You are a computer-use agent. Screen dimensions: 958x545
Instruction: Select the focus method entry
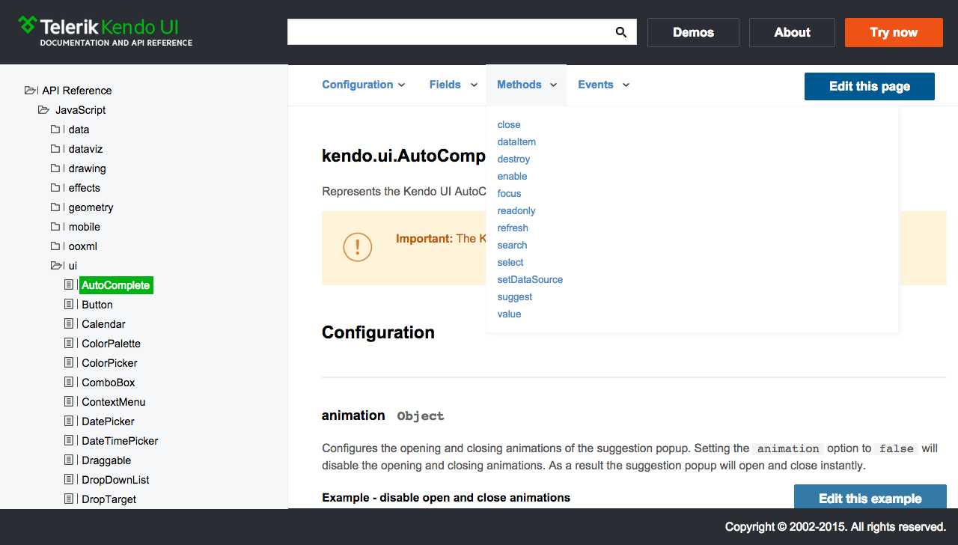(509, 193)
